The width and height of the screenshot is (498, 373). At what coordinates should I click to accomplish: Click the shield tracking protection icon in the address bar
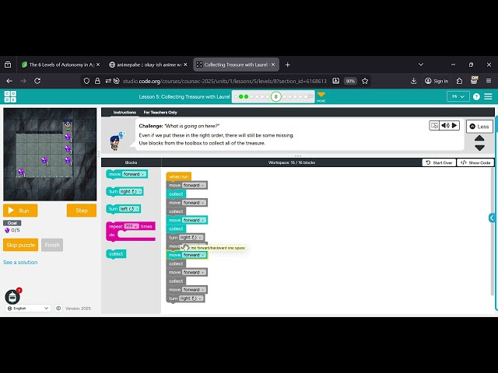(x=86, y=81)
